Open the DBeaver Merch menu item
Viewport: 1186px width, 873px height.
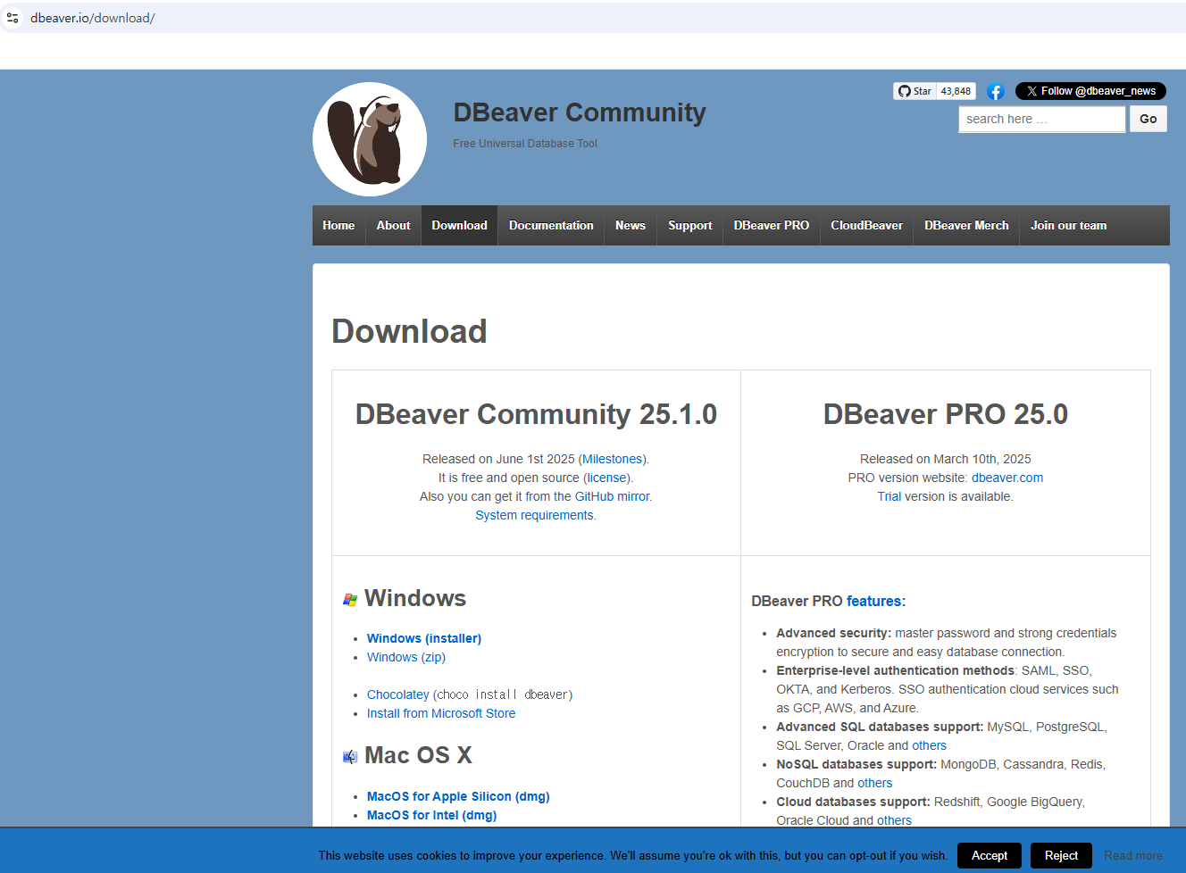[966, 225]
